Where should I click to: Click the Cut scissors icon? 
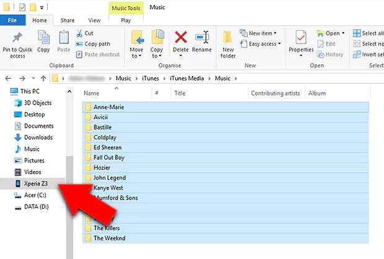[81, 33]
